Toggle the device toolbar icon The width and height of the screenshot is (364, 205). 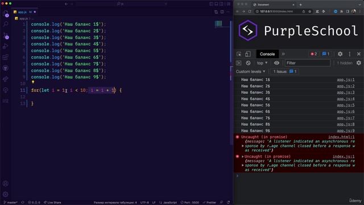248,54
